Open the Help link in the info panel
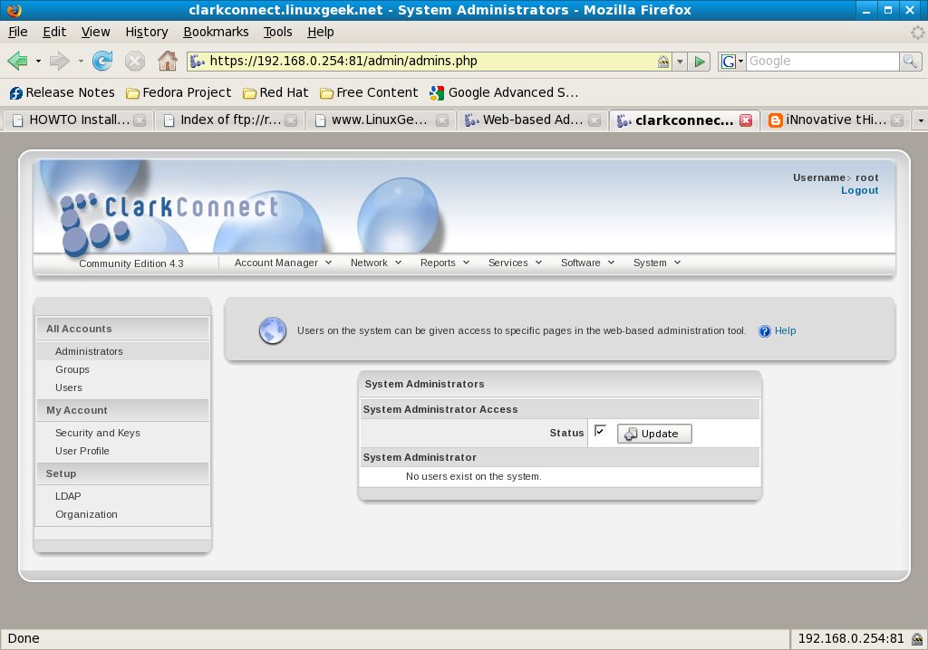The width and height of the screenshot is (928, 650). tap(785, 331)
